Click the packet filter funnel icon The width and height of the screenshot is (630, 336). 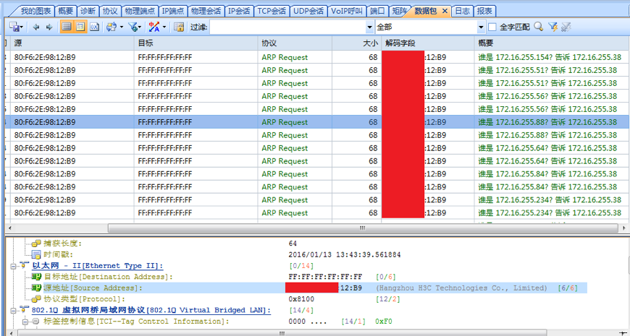133,27
